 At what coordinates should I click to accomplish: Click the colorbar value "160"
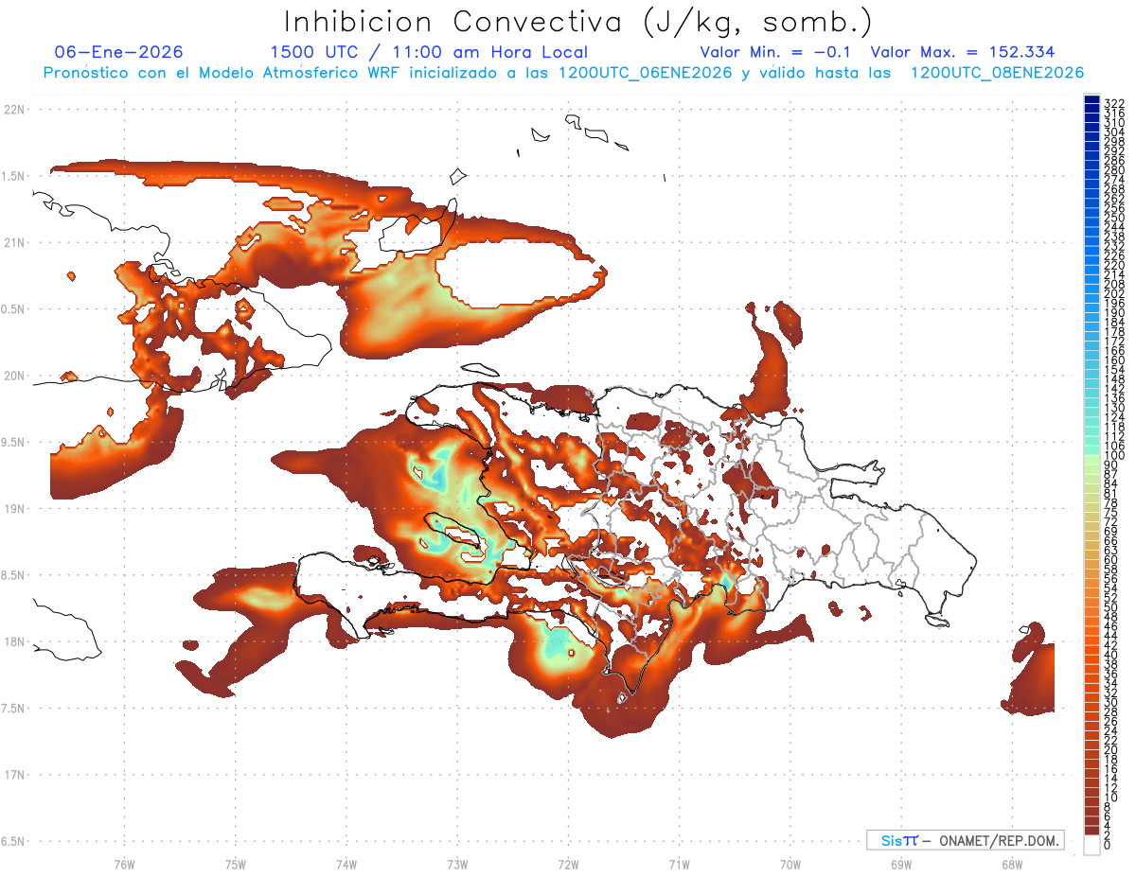coord(1114,360)
